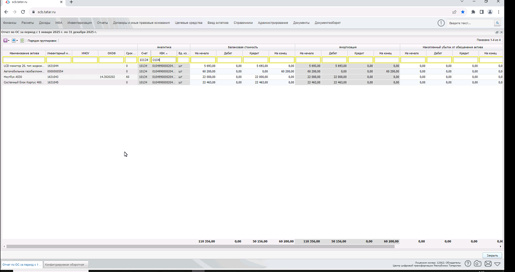
Task: Toggle the browser side panel icon
Action: [x=482, y=12]
